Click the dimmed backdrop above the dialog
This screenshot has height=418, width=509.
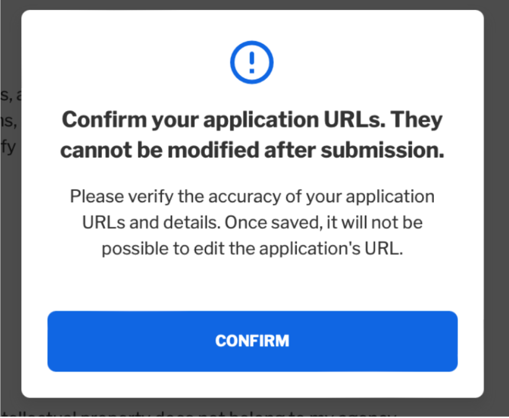click(252, 4)
